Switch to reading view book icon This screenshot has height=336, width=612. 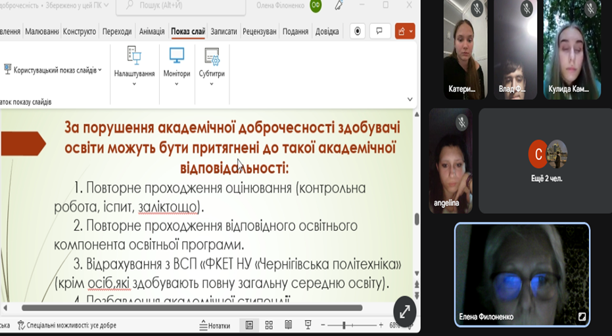pos(288,325)
